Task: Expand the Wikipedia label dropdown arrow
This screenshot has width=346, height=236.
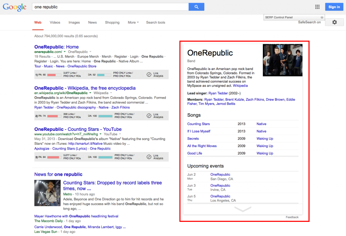Action: pos(111,93)
